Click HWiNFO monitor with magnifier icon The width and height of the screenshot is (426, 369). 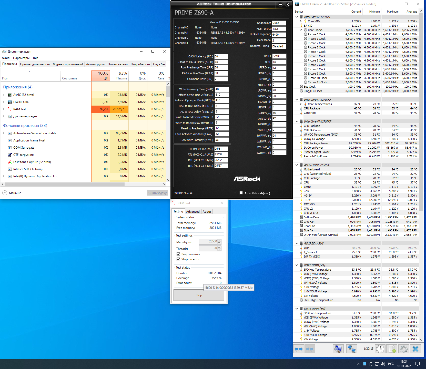(x=338, y=349)
